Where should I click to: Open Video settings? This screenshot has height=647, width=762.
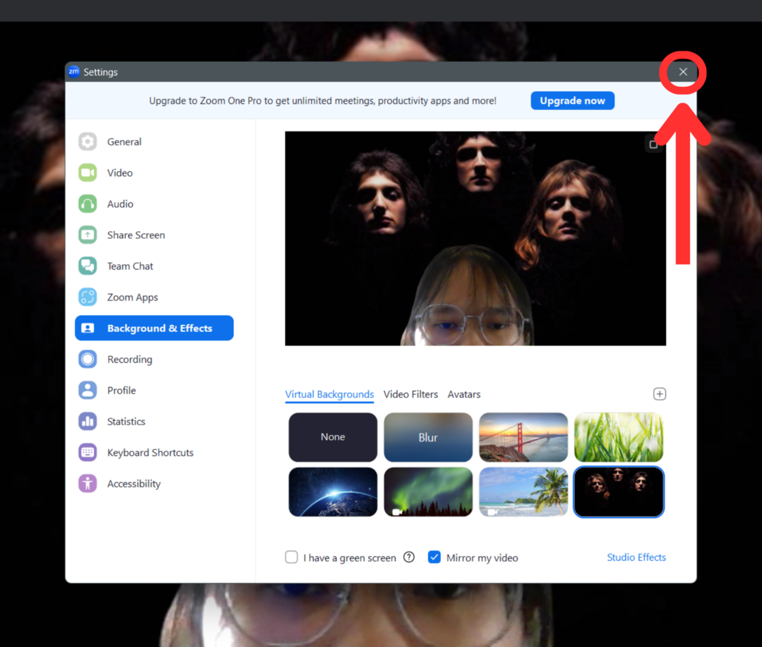(x=120, y=173)
